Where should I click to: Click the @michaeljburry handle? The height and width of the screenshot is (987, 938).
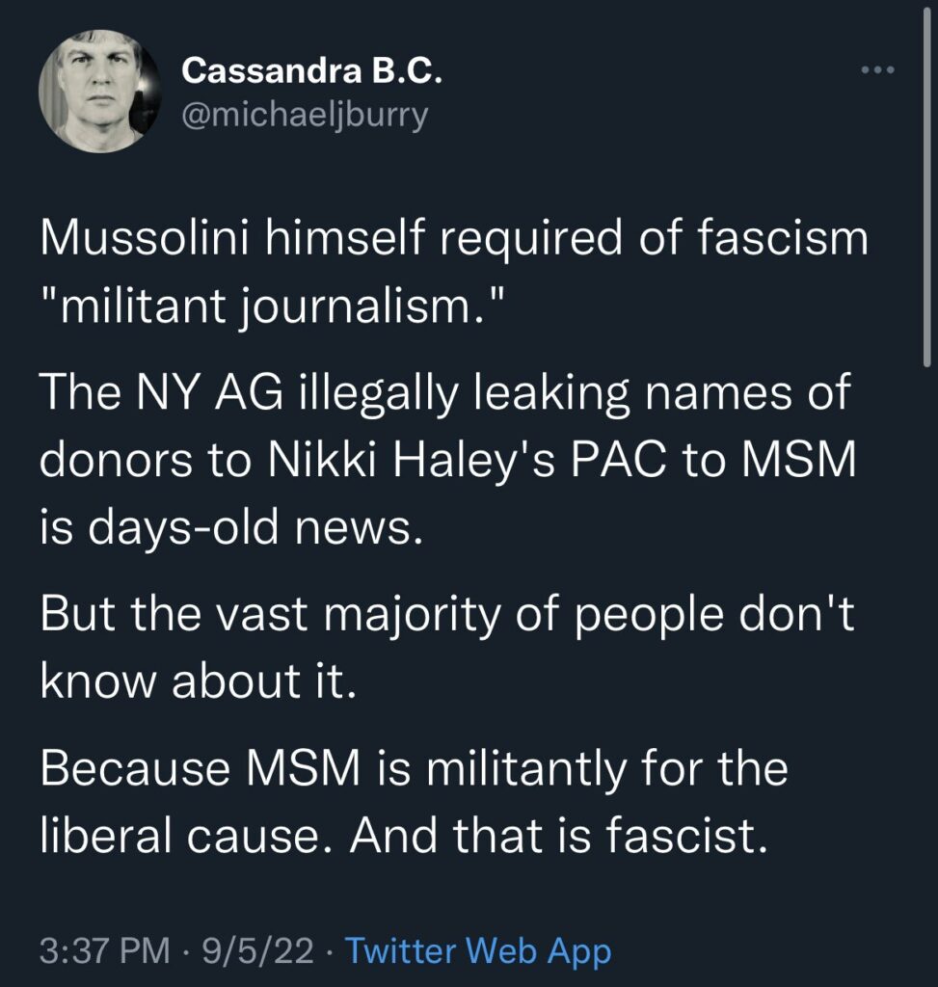pos(305,116)
